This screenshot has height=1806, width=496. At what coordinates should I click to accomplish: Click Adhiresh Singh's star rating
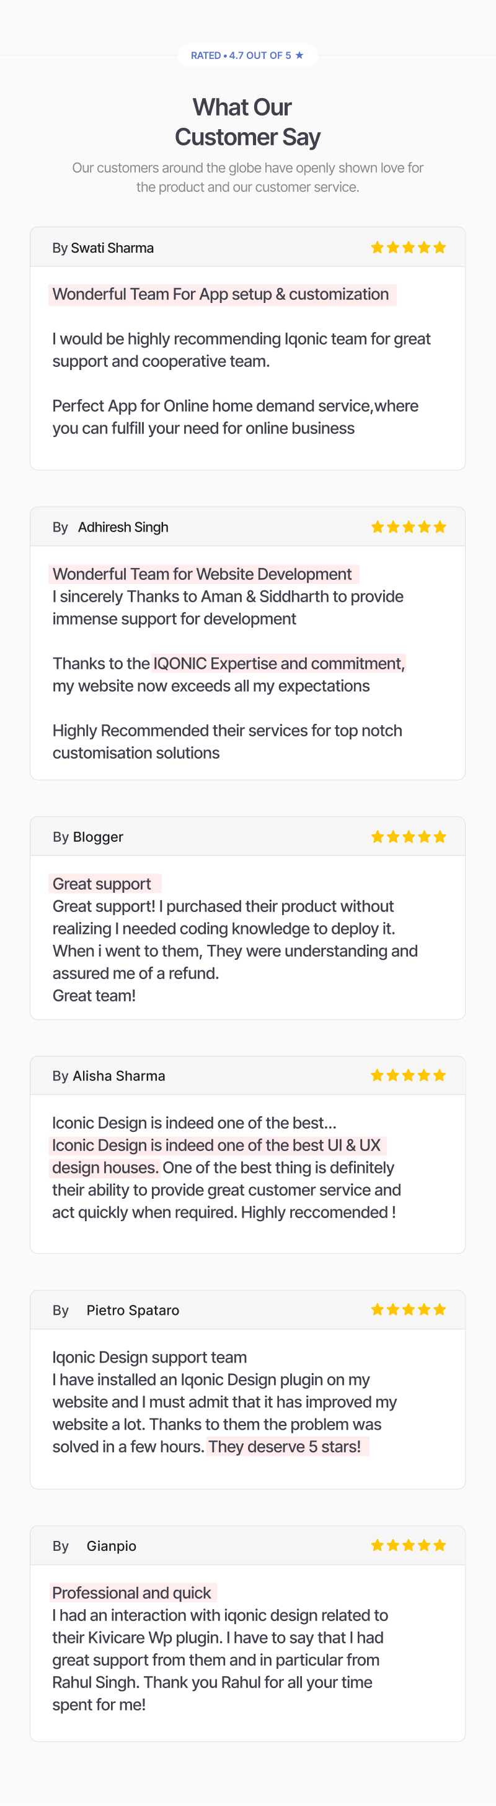409,526
